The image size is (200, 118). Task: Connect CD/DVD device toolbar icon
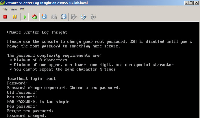click(84, 17)
